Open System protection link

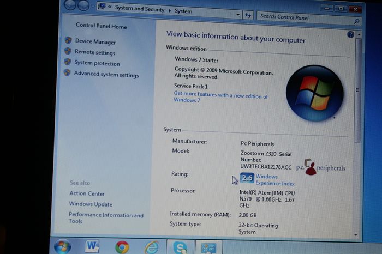[x=97, y=63]
